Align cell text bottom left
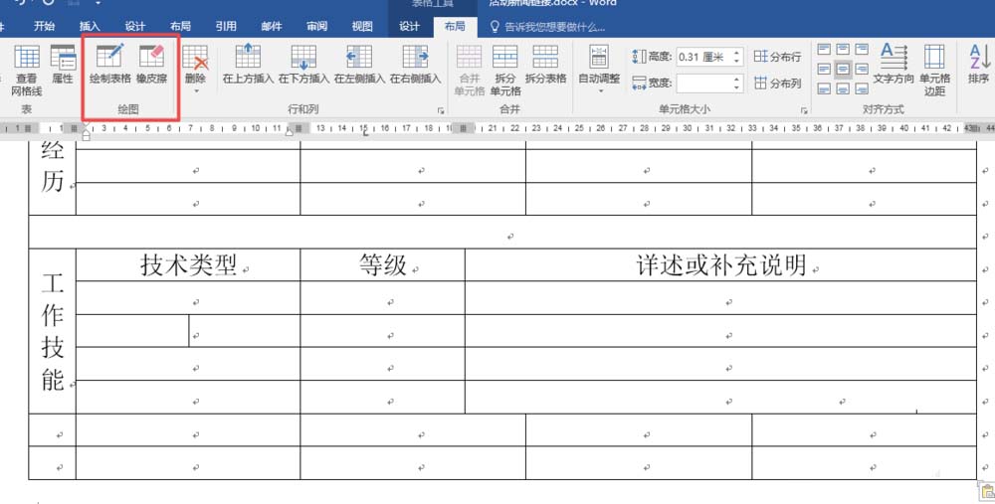 click(x=824, y=88)
